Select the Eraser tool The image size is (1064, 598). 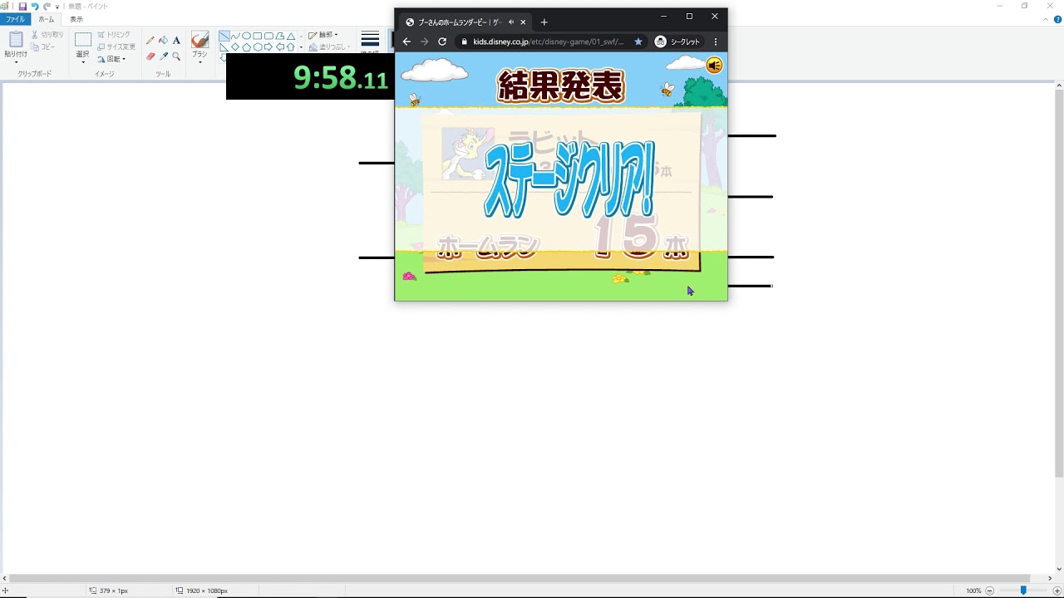(x=150, y=56)
